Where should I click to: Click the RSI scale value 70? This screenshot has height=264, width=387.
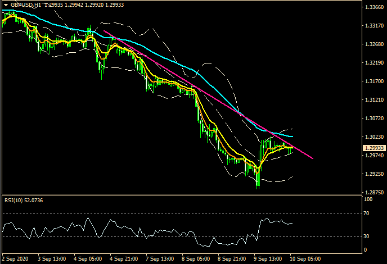click(x=367, y=213)
